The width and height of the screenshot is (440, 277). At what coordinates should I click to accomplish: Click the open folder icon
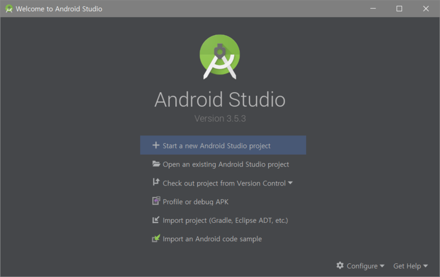(x=156, y=164)
